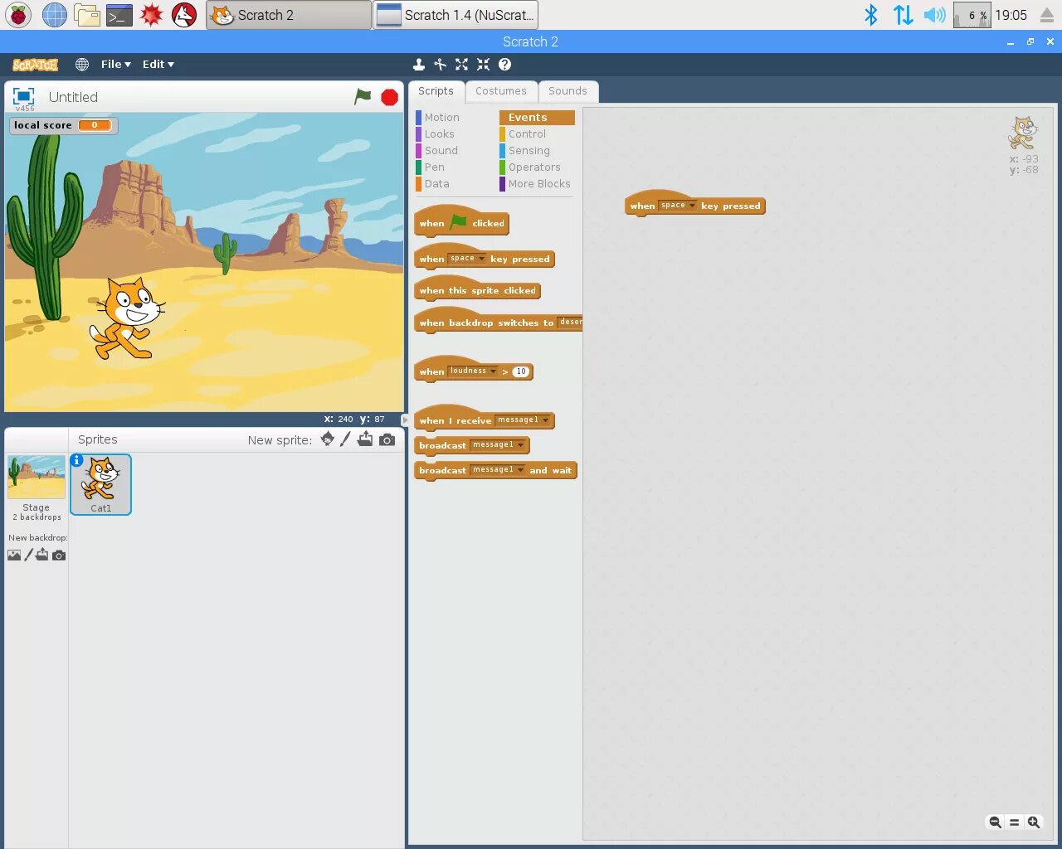The height and width of the screenshot is (849, 1062).
Task: Select the Sensing block category
Action: pyautogui.click(x=529, y=151)
